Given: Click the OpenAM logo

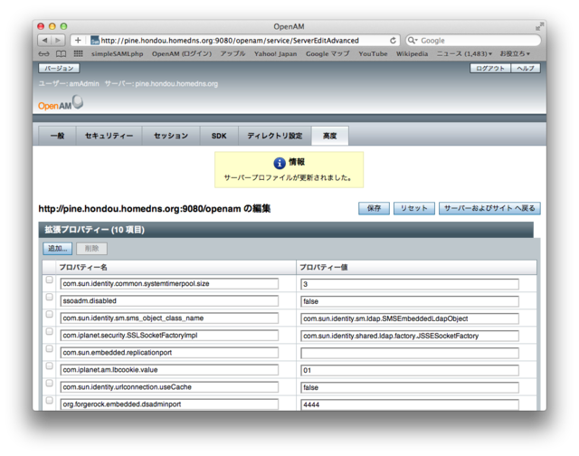Looking at the screenshot, I should [60, 104].
